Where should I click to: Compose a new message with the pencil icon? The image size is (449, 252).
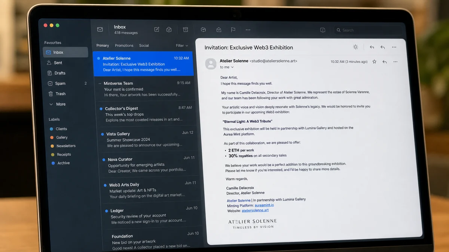(157, 29)
